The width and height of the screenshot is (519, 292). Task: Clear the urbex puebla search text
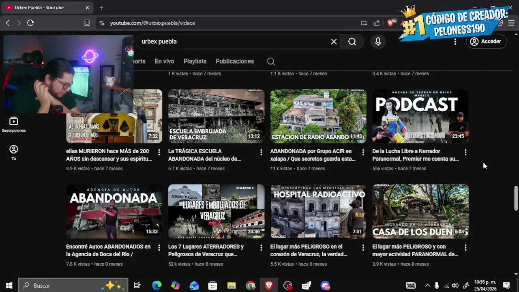click(334, 41)
